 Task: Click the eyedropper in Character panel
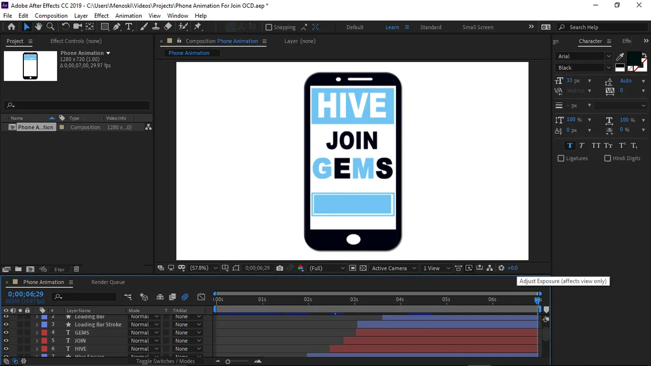point(620,56)
